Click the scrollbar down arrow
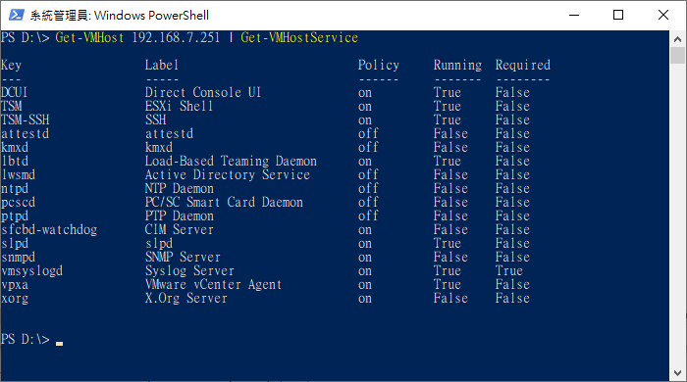This screenshot has height=382, width=687. click(678, 373)
